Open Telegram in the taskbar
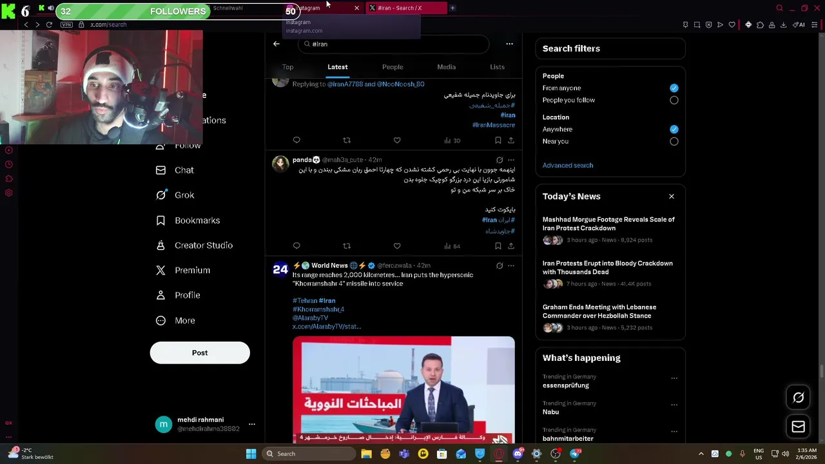This screenshot has width=825, height=464. [x=575, y=454]
